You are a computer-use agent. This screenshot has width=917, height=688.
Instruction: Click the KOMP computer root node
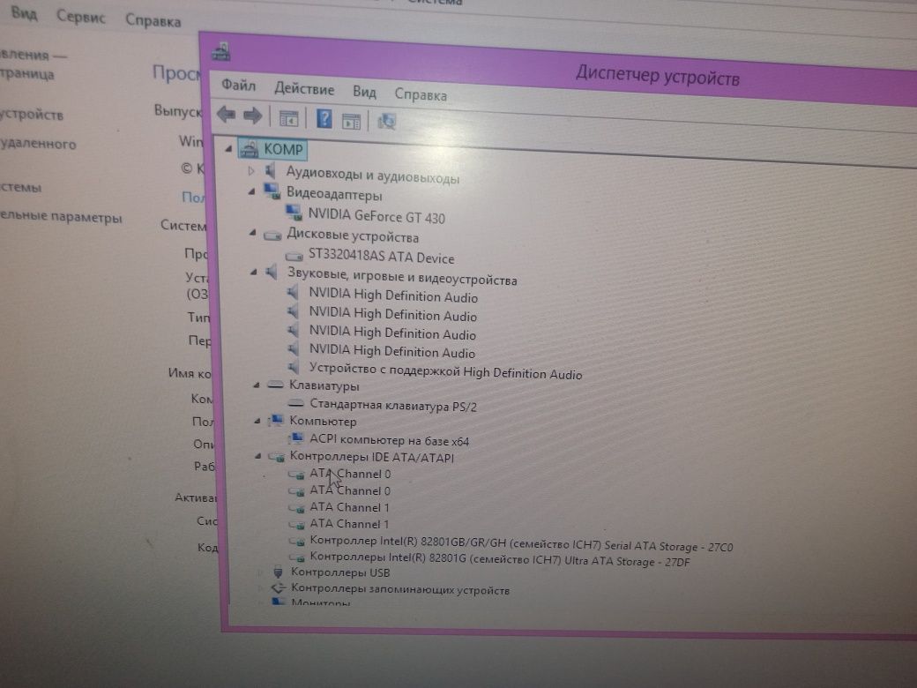click(283, 149)
